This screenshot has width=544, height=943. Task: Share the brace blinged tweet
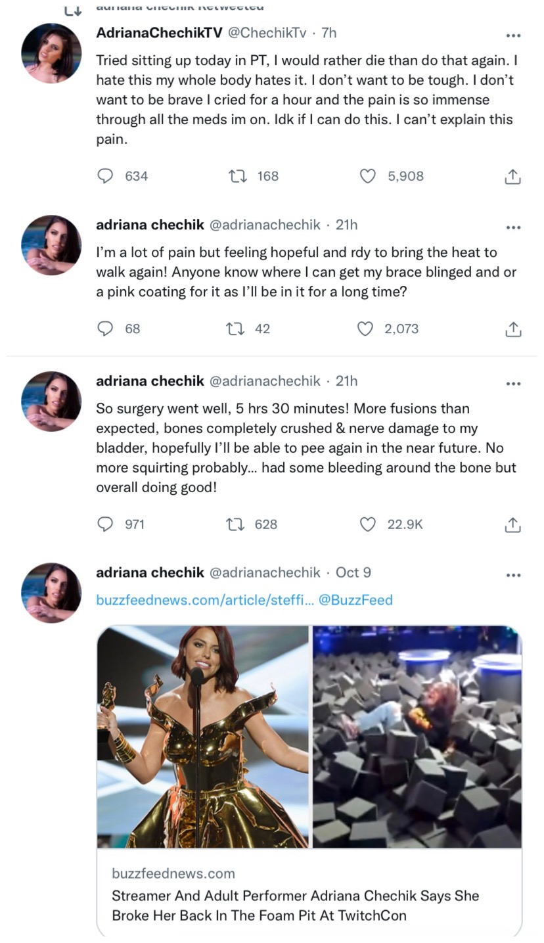pos(512,329)
